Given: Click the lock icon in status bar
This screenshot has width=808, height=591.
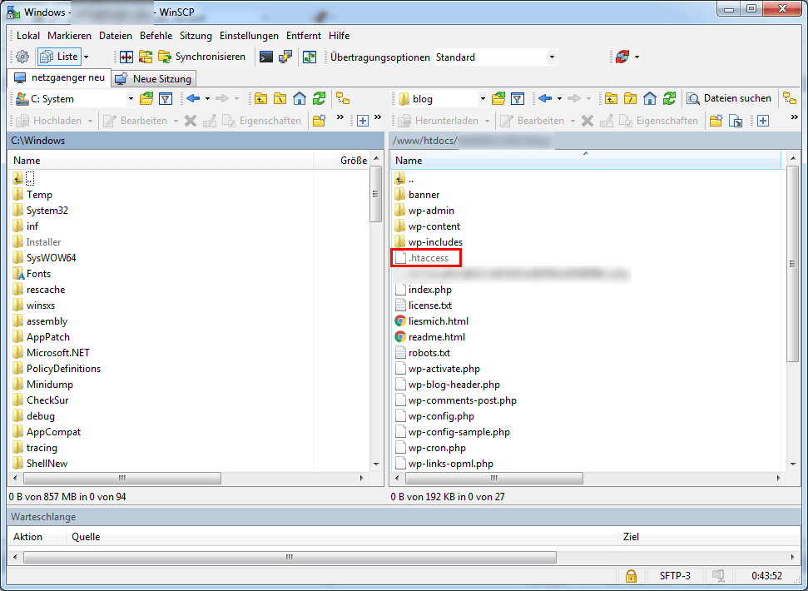Looking at the screenshot, I should [631, 575].
